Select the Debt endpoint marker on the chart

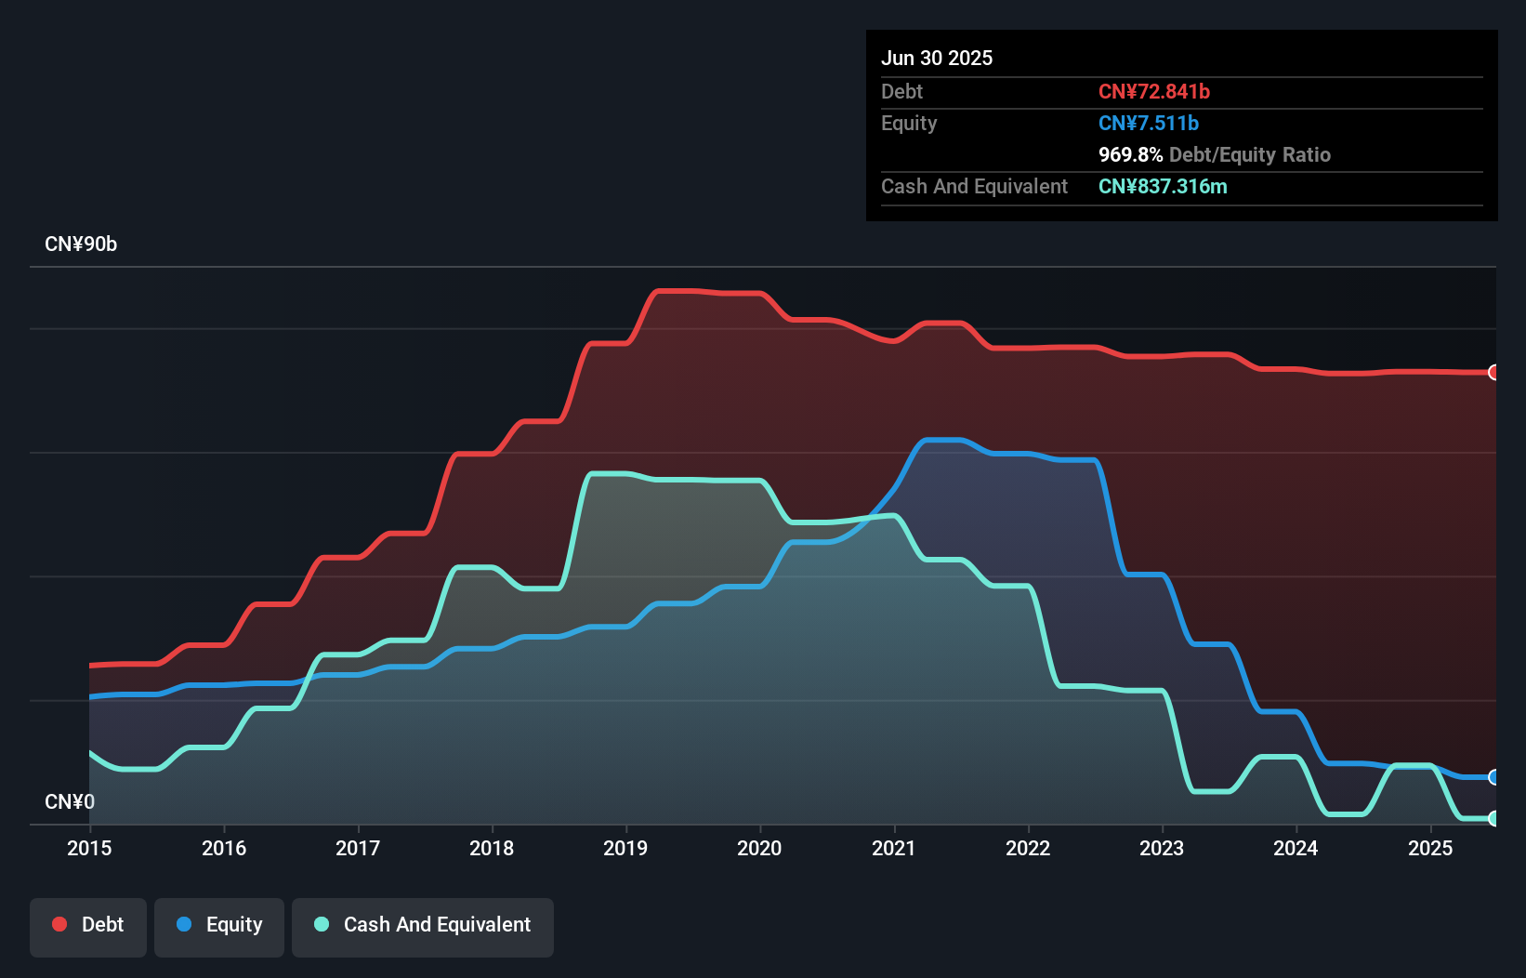click(x=1494, y=372)
